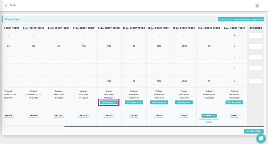Click the fourth NEW ORDER quantity input
The image size is (268, 144).
pos(255,68)
